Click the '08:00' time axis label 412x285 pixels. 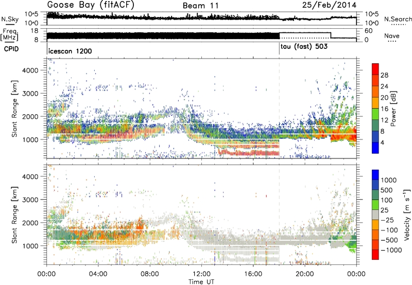click(x=150, y=274)
